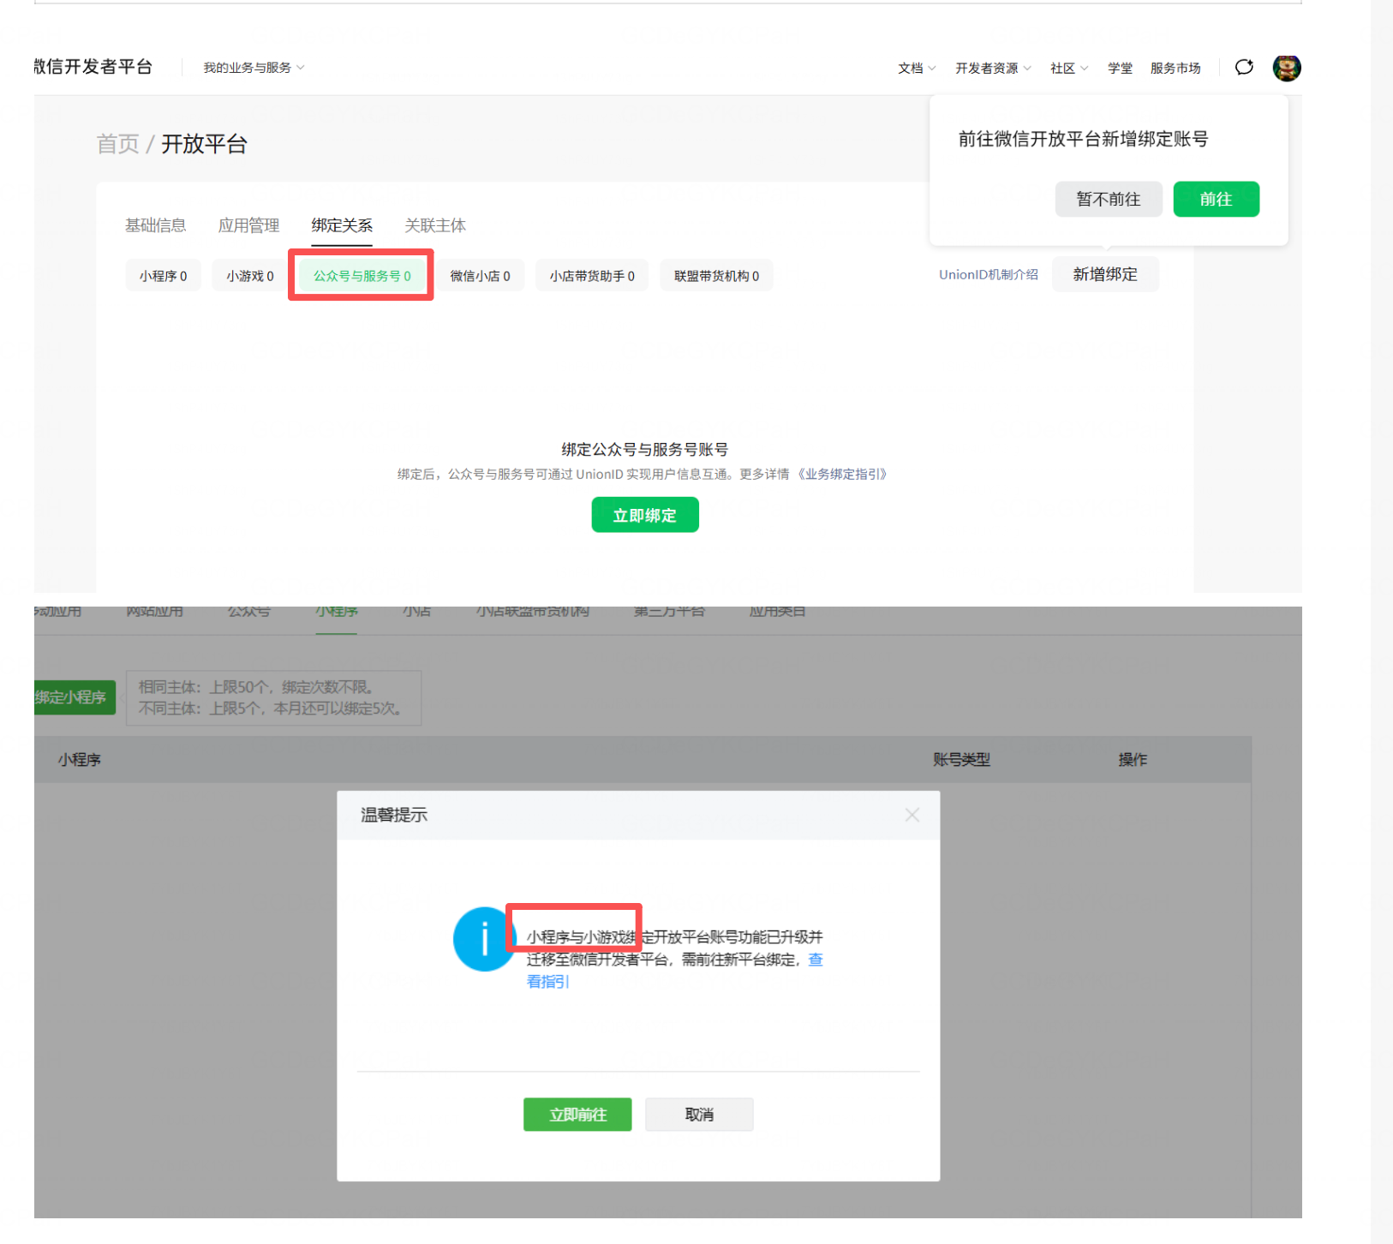Open the 开发者资源 dropdown
This screenshot has height=1244, width=1393.
(x=993, y=68)
